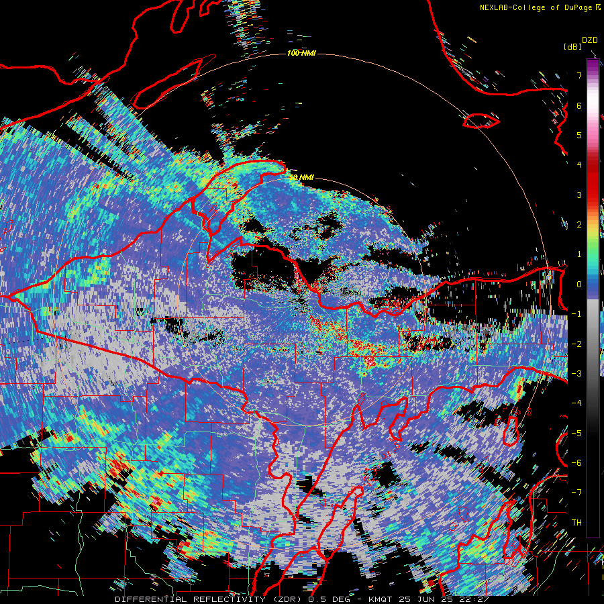Click the -4 dB color scale value

[x=576, y=403]
